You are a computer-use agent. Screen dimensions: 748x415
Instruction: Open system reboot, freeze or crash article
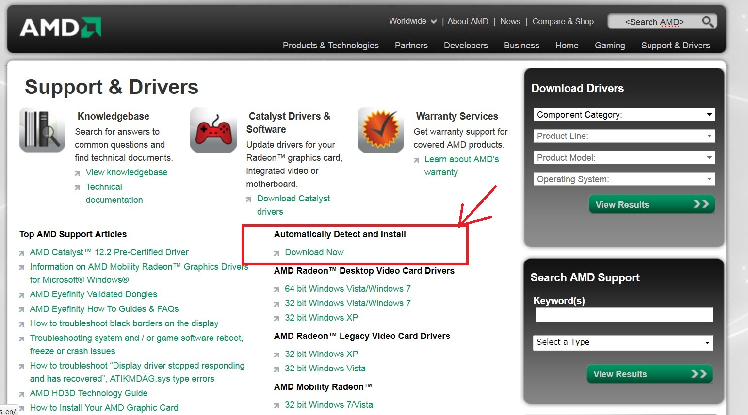click(x=136, y=344)
